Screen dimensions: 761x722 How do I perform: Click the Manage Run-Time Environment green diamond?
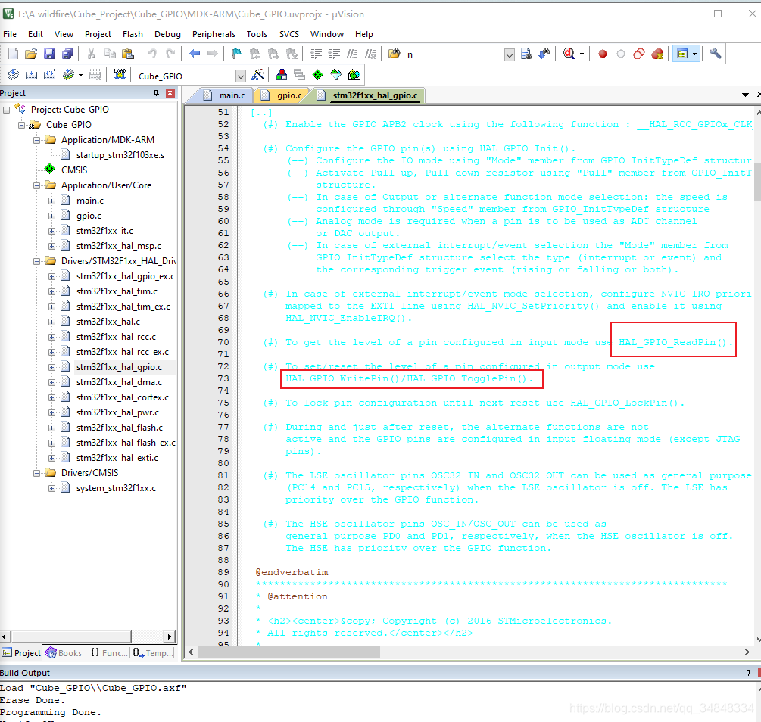click(x=317, y=75)
